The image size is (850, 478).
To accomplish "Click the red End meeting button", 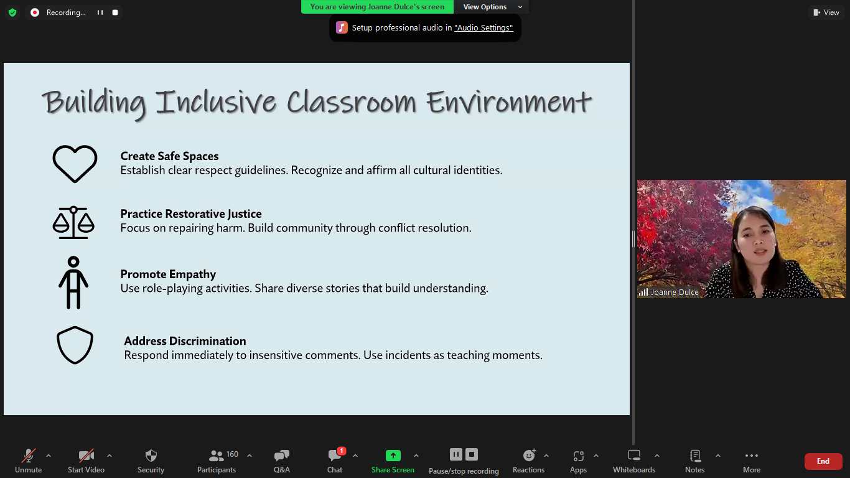I will point(823,461).
